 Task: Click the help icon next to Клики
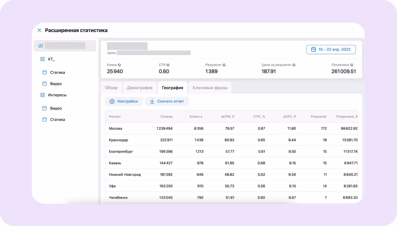119,65
